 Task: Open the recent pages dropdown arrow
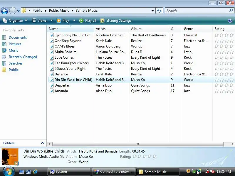click(x=19, y=11)
